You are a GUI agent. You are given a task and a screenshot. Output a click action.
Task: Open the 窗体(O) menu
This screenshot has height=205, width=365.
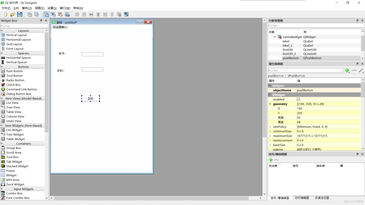[27, 8]
